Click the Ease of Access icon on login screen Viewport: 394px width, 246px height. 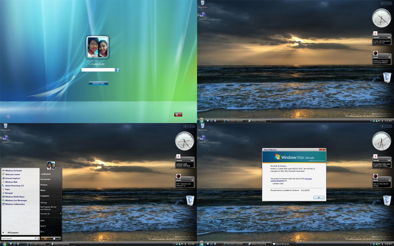(8, 117)
